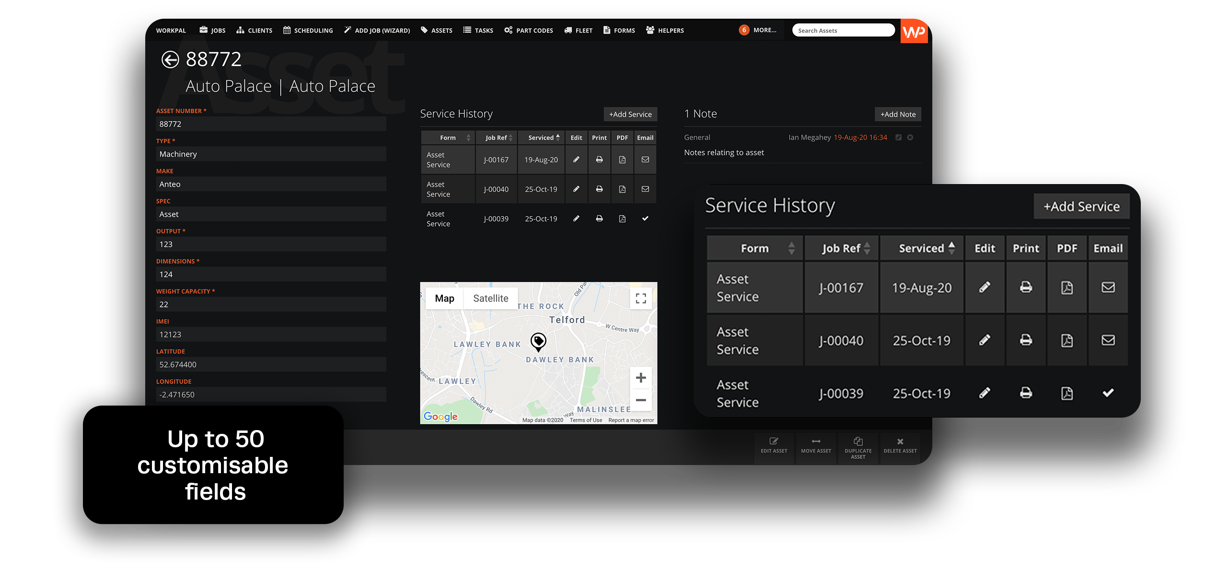Viewport: 1206px width, 582px height.
Task: Click the WorkPal orange logo icon
Action: tap(914, 32)
